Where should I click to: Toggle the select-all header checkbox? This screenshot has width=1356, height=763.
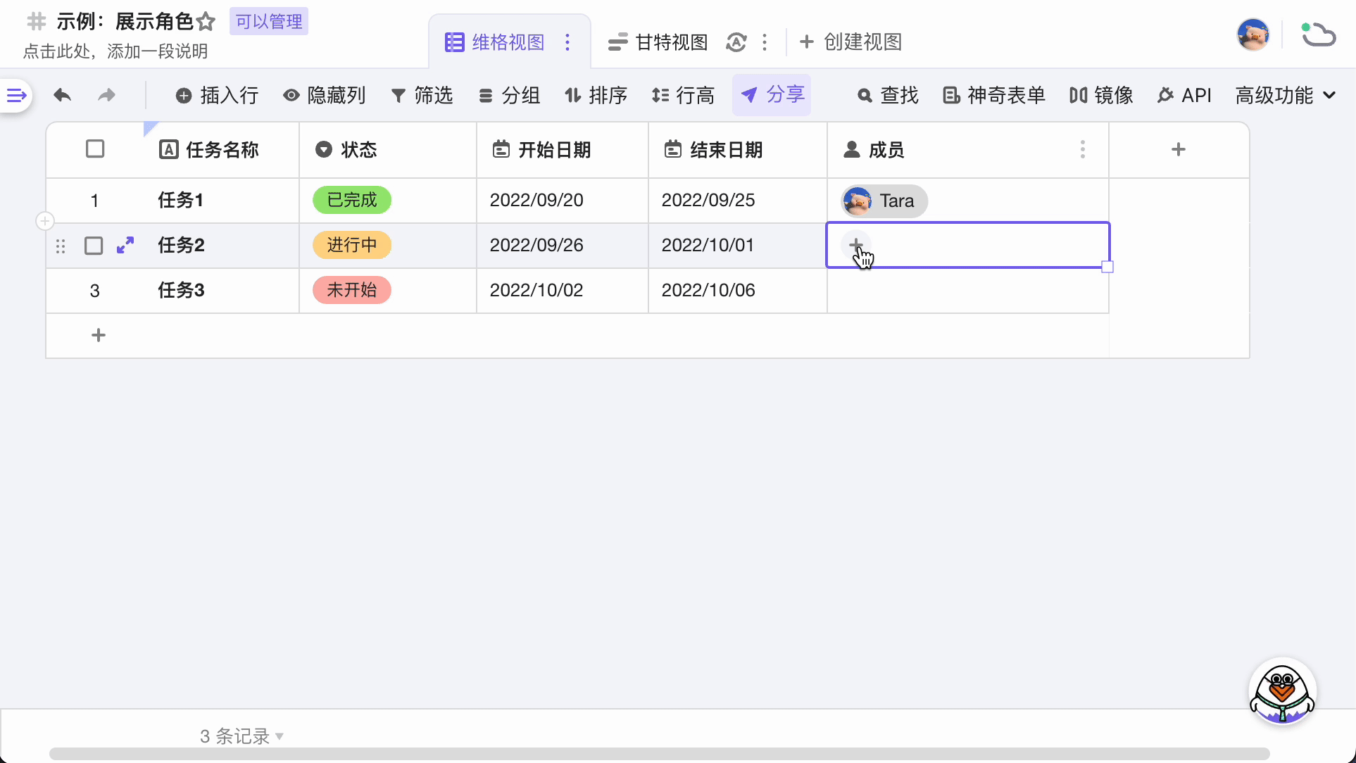point(95,149)
